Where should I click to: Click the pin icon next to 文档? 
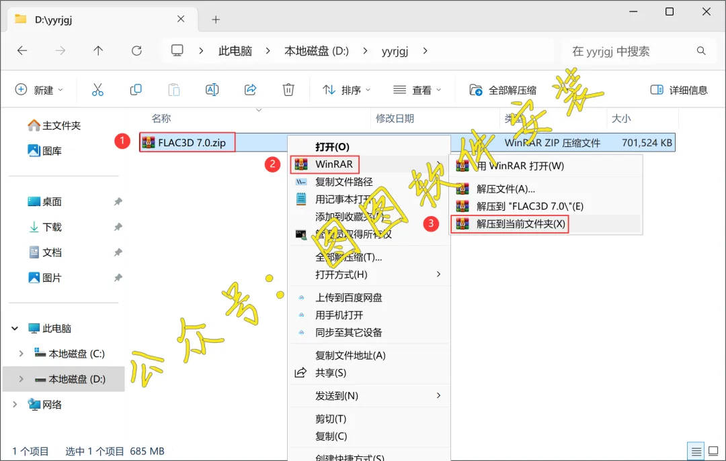pyautogui.click(x=118, y=252)
